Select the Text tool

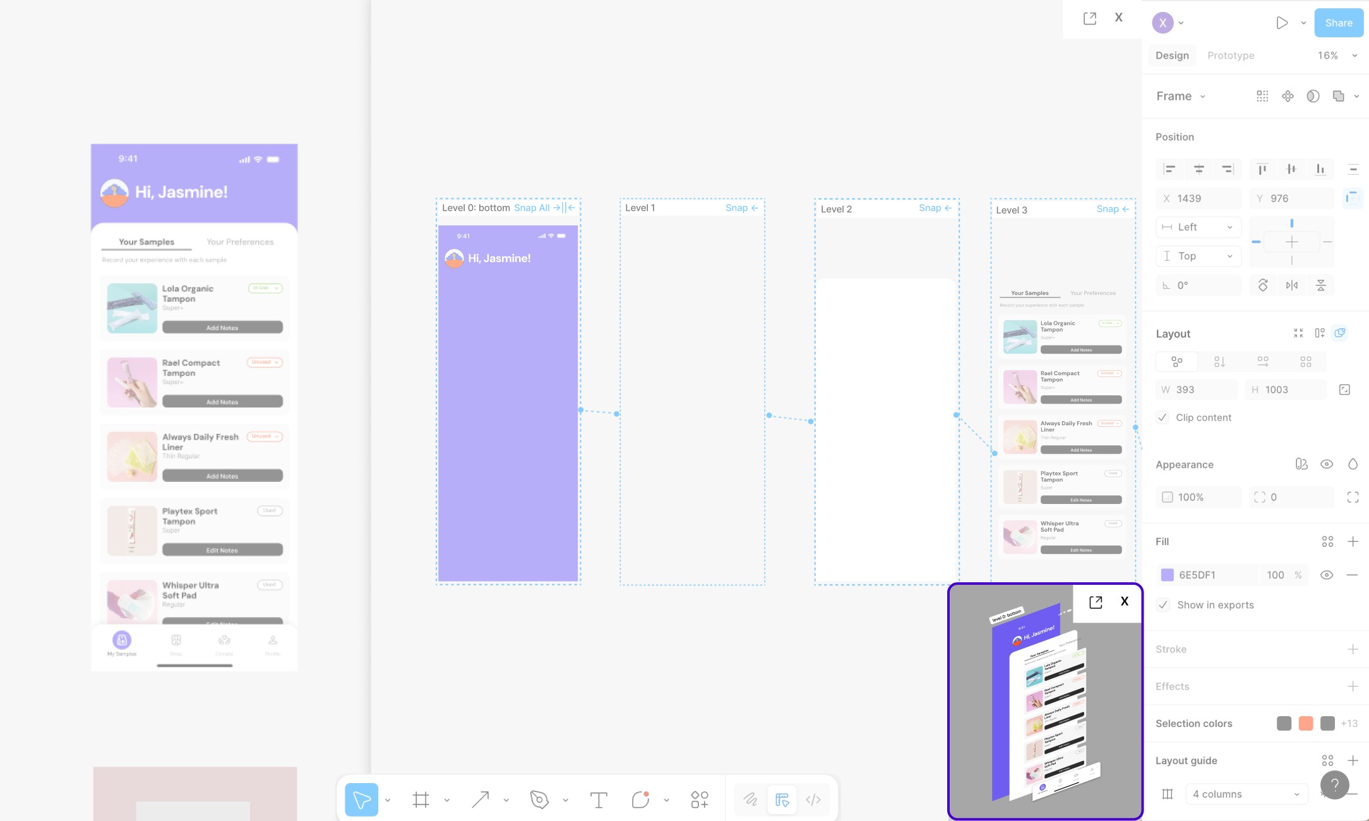[x=598, y=800]
